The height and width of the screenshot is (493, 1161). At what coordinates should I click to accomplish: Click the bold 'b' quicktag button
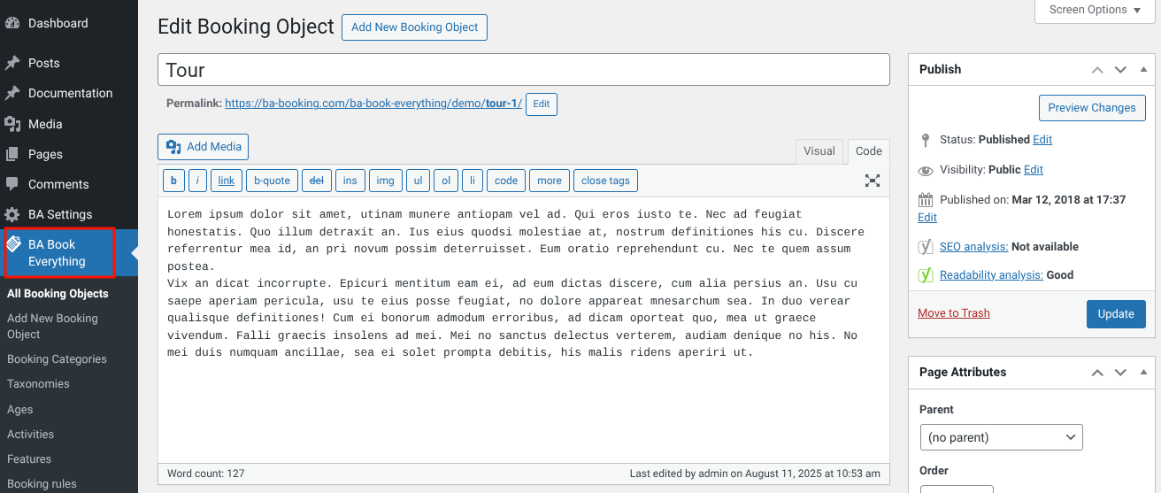coord(173,181)
